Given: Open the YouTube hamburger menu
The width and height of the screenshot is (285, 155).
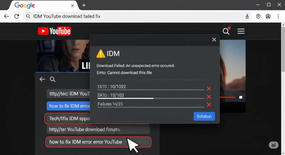Looking at the screenshot, I should click(x=241, y=31).
